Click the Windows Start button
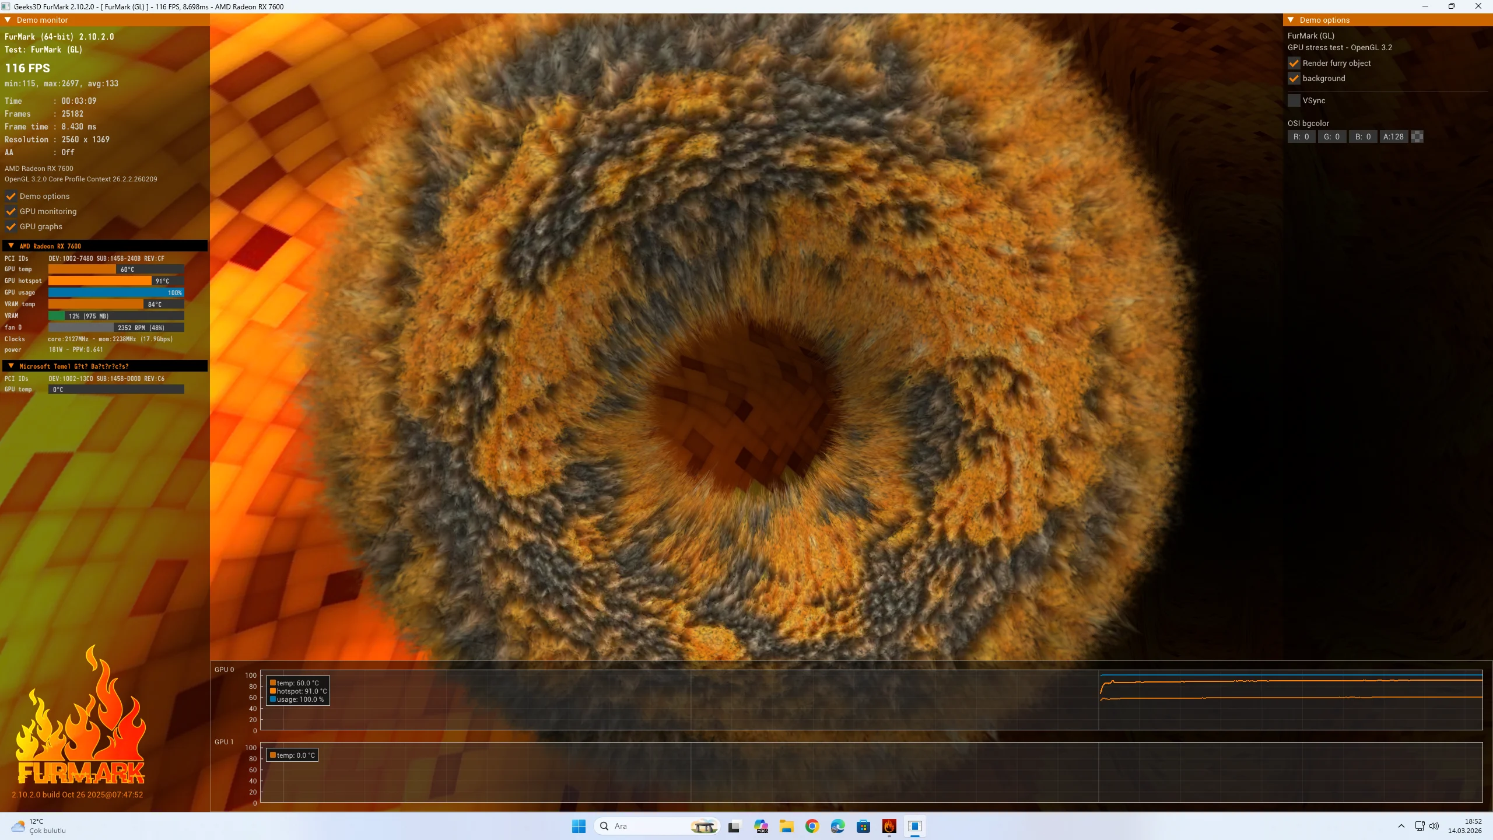 click(579, 826)
